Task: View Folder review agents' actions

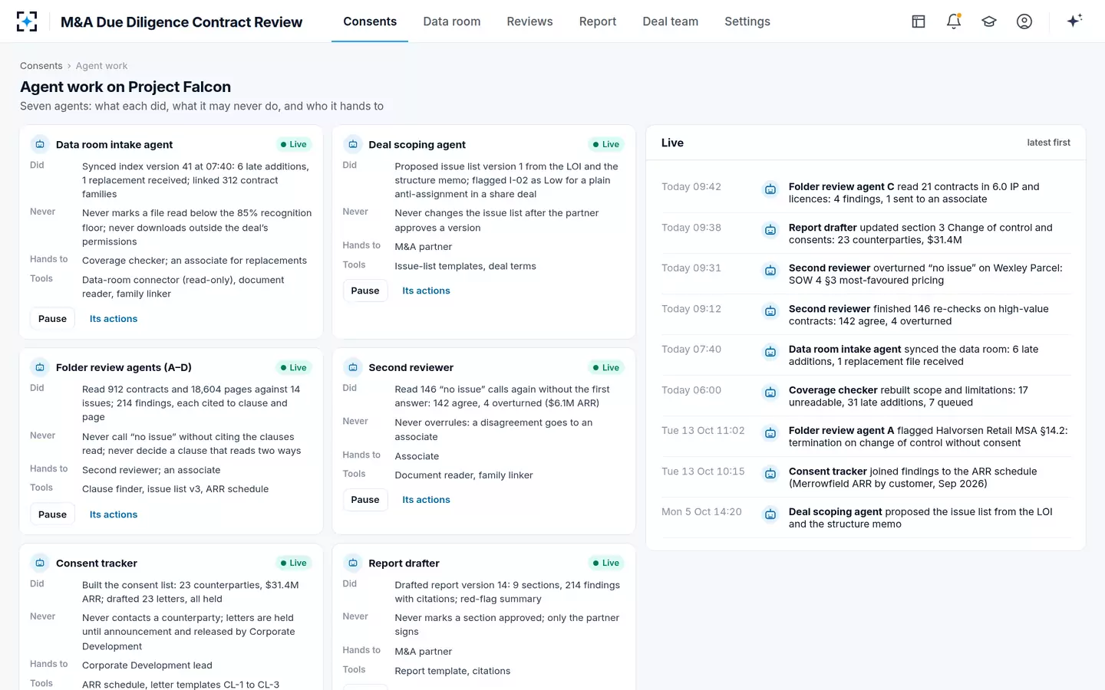Action: pos(114,514)
